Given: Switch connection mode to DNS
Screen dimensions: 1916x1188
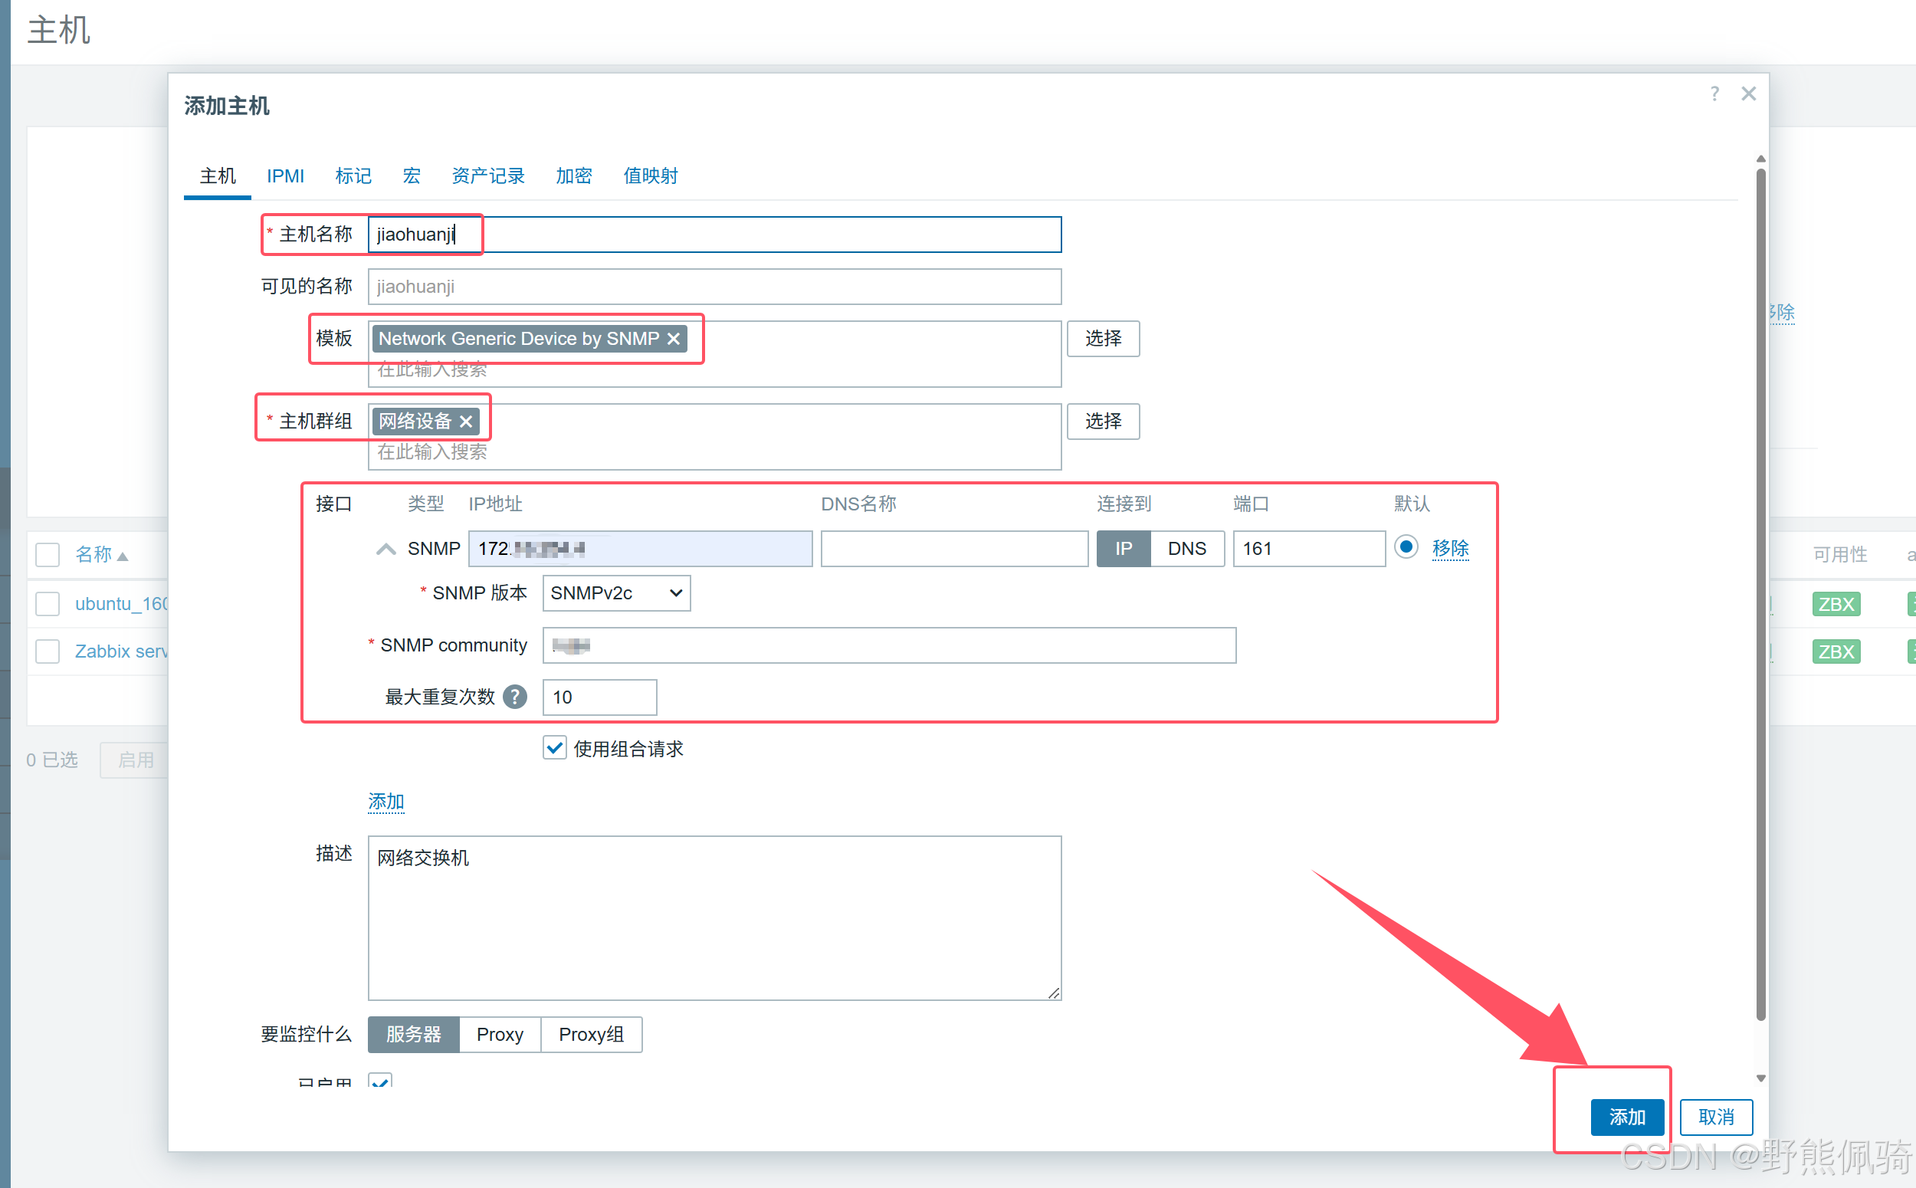Looking at the screenshot, I should (x=1186, y=549).
